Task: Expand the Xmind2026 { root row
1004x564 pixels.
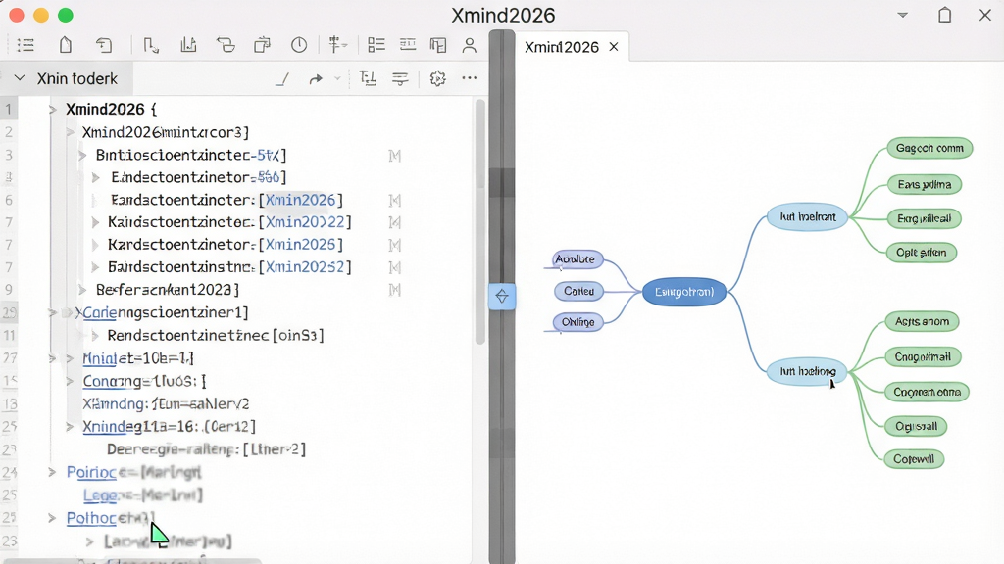Action: pyautogui.click(x=53, y=110)
